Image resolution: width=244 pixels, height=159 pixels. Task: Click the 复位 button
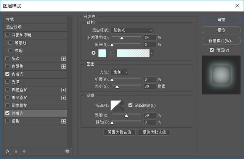221,30
